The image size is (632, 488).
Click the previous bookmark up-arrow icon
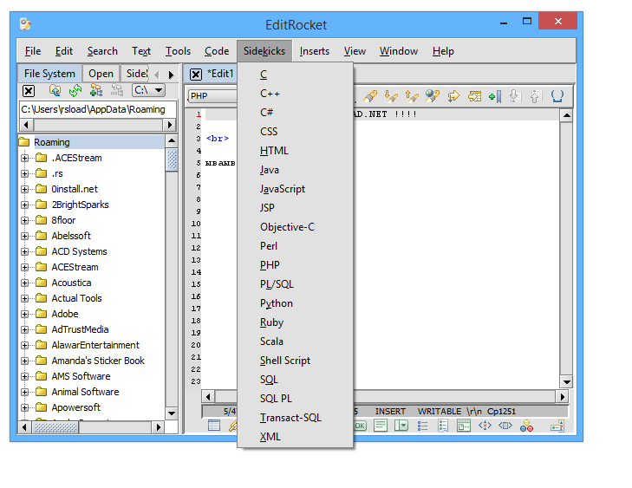535,96
